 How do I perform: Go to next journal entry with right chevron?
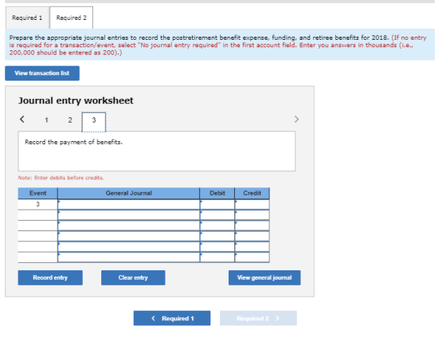point(296,119)
